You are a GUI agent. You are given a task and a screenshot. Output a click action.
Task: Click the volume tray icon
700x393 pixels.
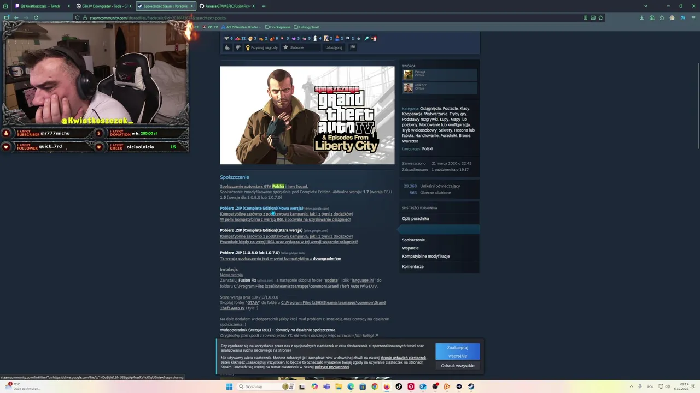(x=667, y=386)
